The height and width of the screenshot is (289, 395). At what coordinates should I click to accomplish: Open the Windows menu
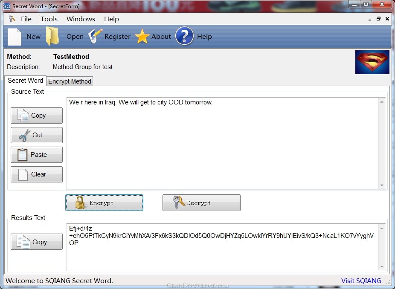pos(81,19)
